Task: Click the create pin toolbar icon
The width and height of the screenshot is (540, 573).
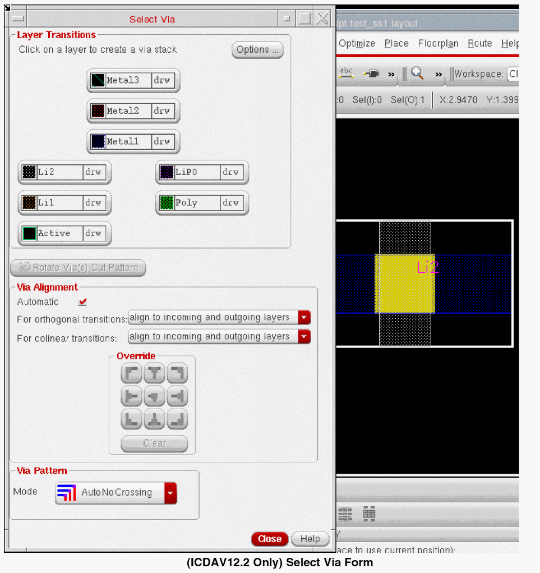Action: 371,74
